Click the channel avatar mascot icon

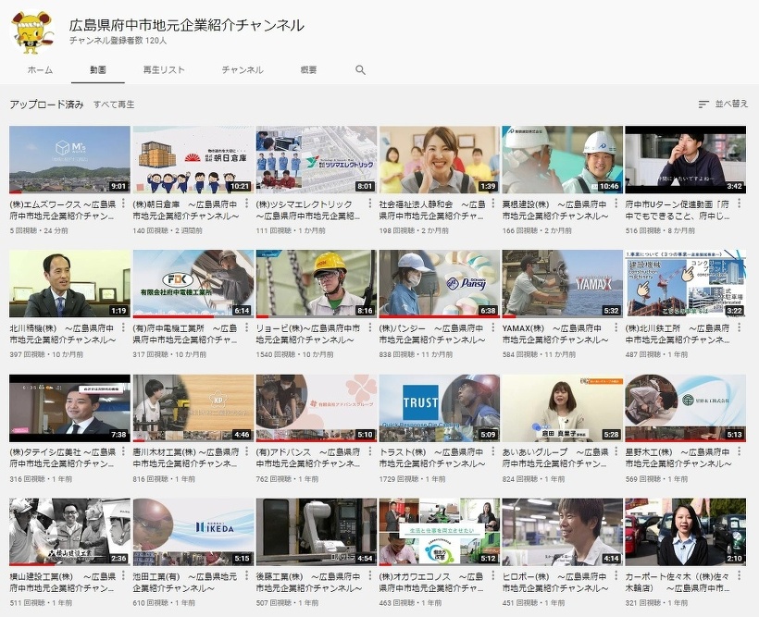point(32,32)
